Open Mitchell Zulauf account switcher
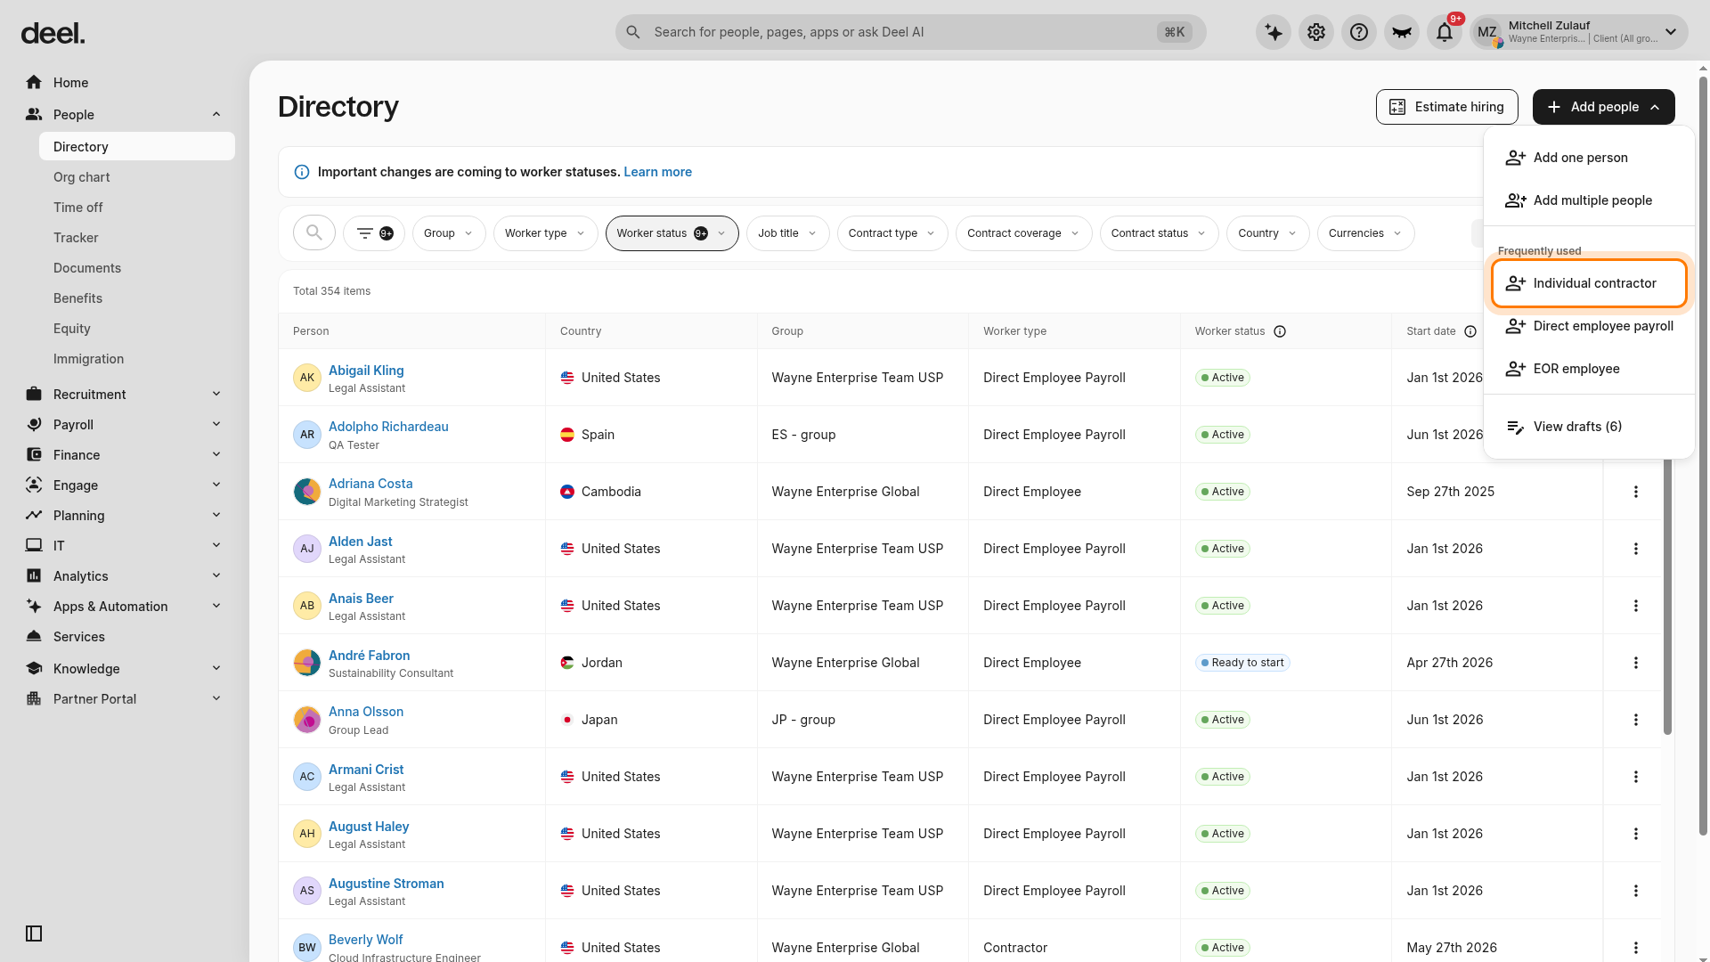 click(x=1579, y=32)
